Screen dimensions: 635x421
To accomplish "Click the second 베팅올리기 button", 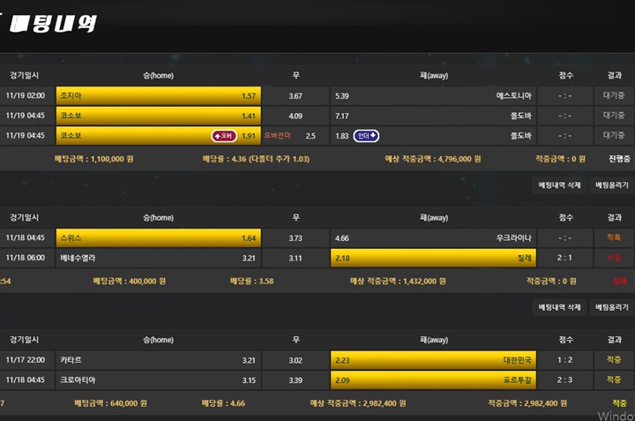I will click(612, 307).
